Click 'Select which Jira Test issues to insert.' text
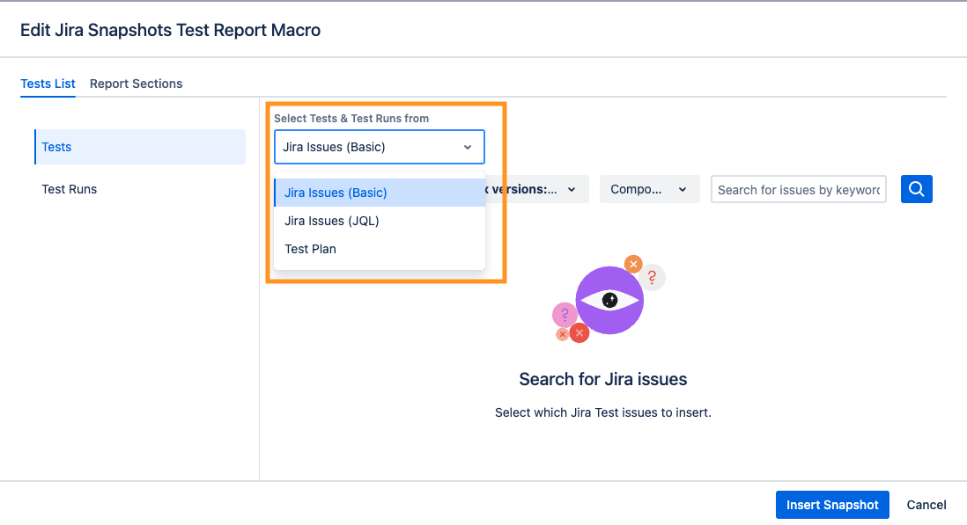The width and height of the screenshot is (967, 525). [x=603, y=412]
